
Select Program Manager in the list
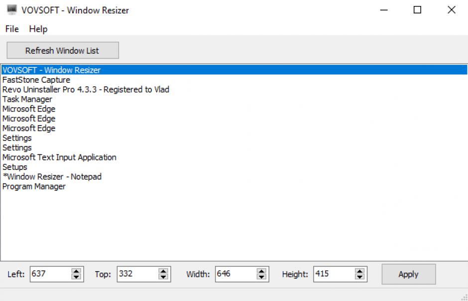pyautogui.click(x=234, y=186)
